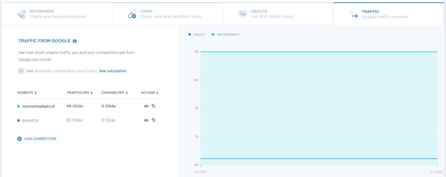Click the plus icon beside Add Competitor
This screenshot has height=177, width=446.
19,139
